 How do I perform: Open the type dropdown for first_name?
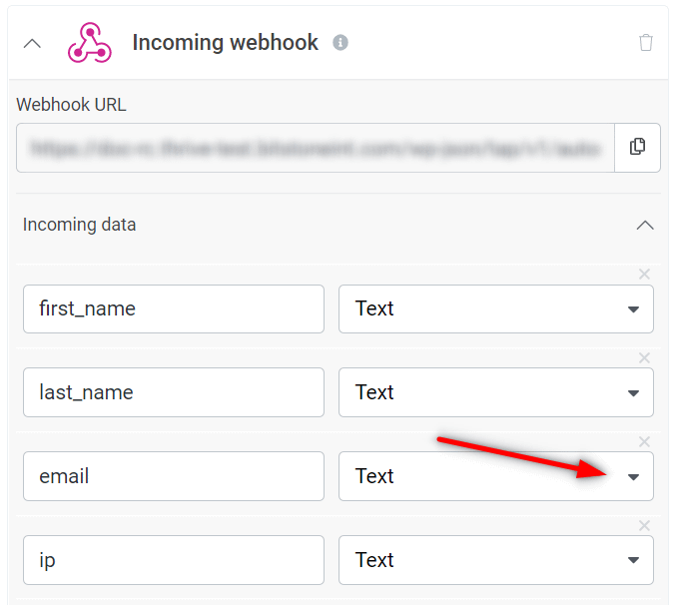(496, 308)
